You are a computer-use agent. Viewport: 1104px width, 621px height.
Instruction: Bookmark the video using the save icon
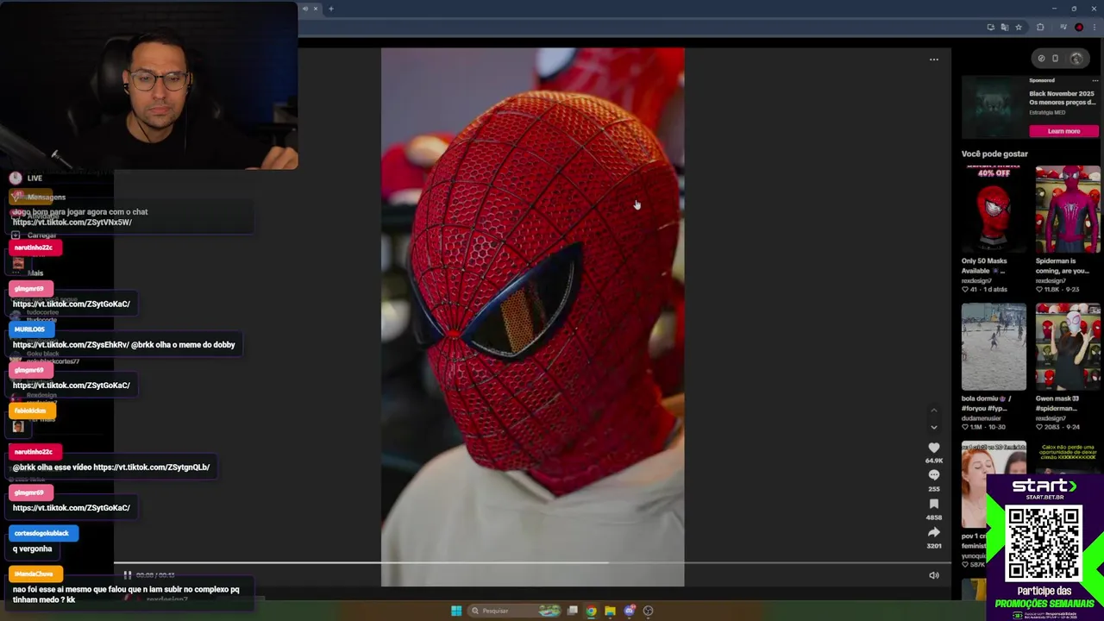click(933, 504)
